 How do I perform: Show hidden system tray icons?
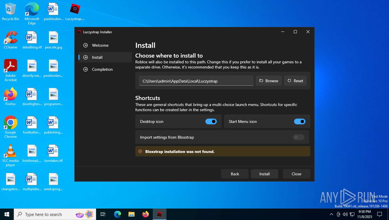[x=332, y=214]
